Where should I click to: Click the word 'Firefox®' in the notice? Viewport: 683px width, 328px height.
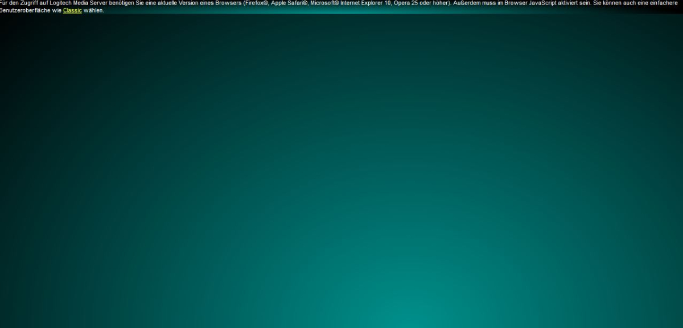click(256, 3)
